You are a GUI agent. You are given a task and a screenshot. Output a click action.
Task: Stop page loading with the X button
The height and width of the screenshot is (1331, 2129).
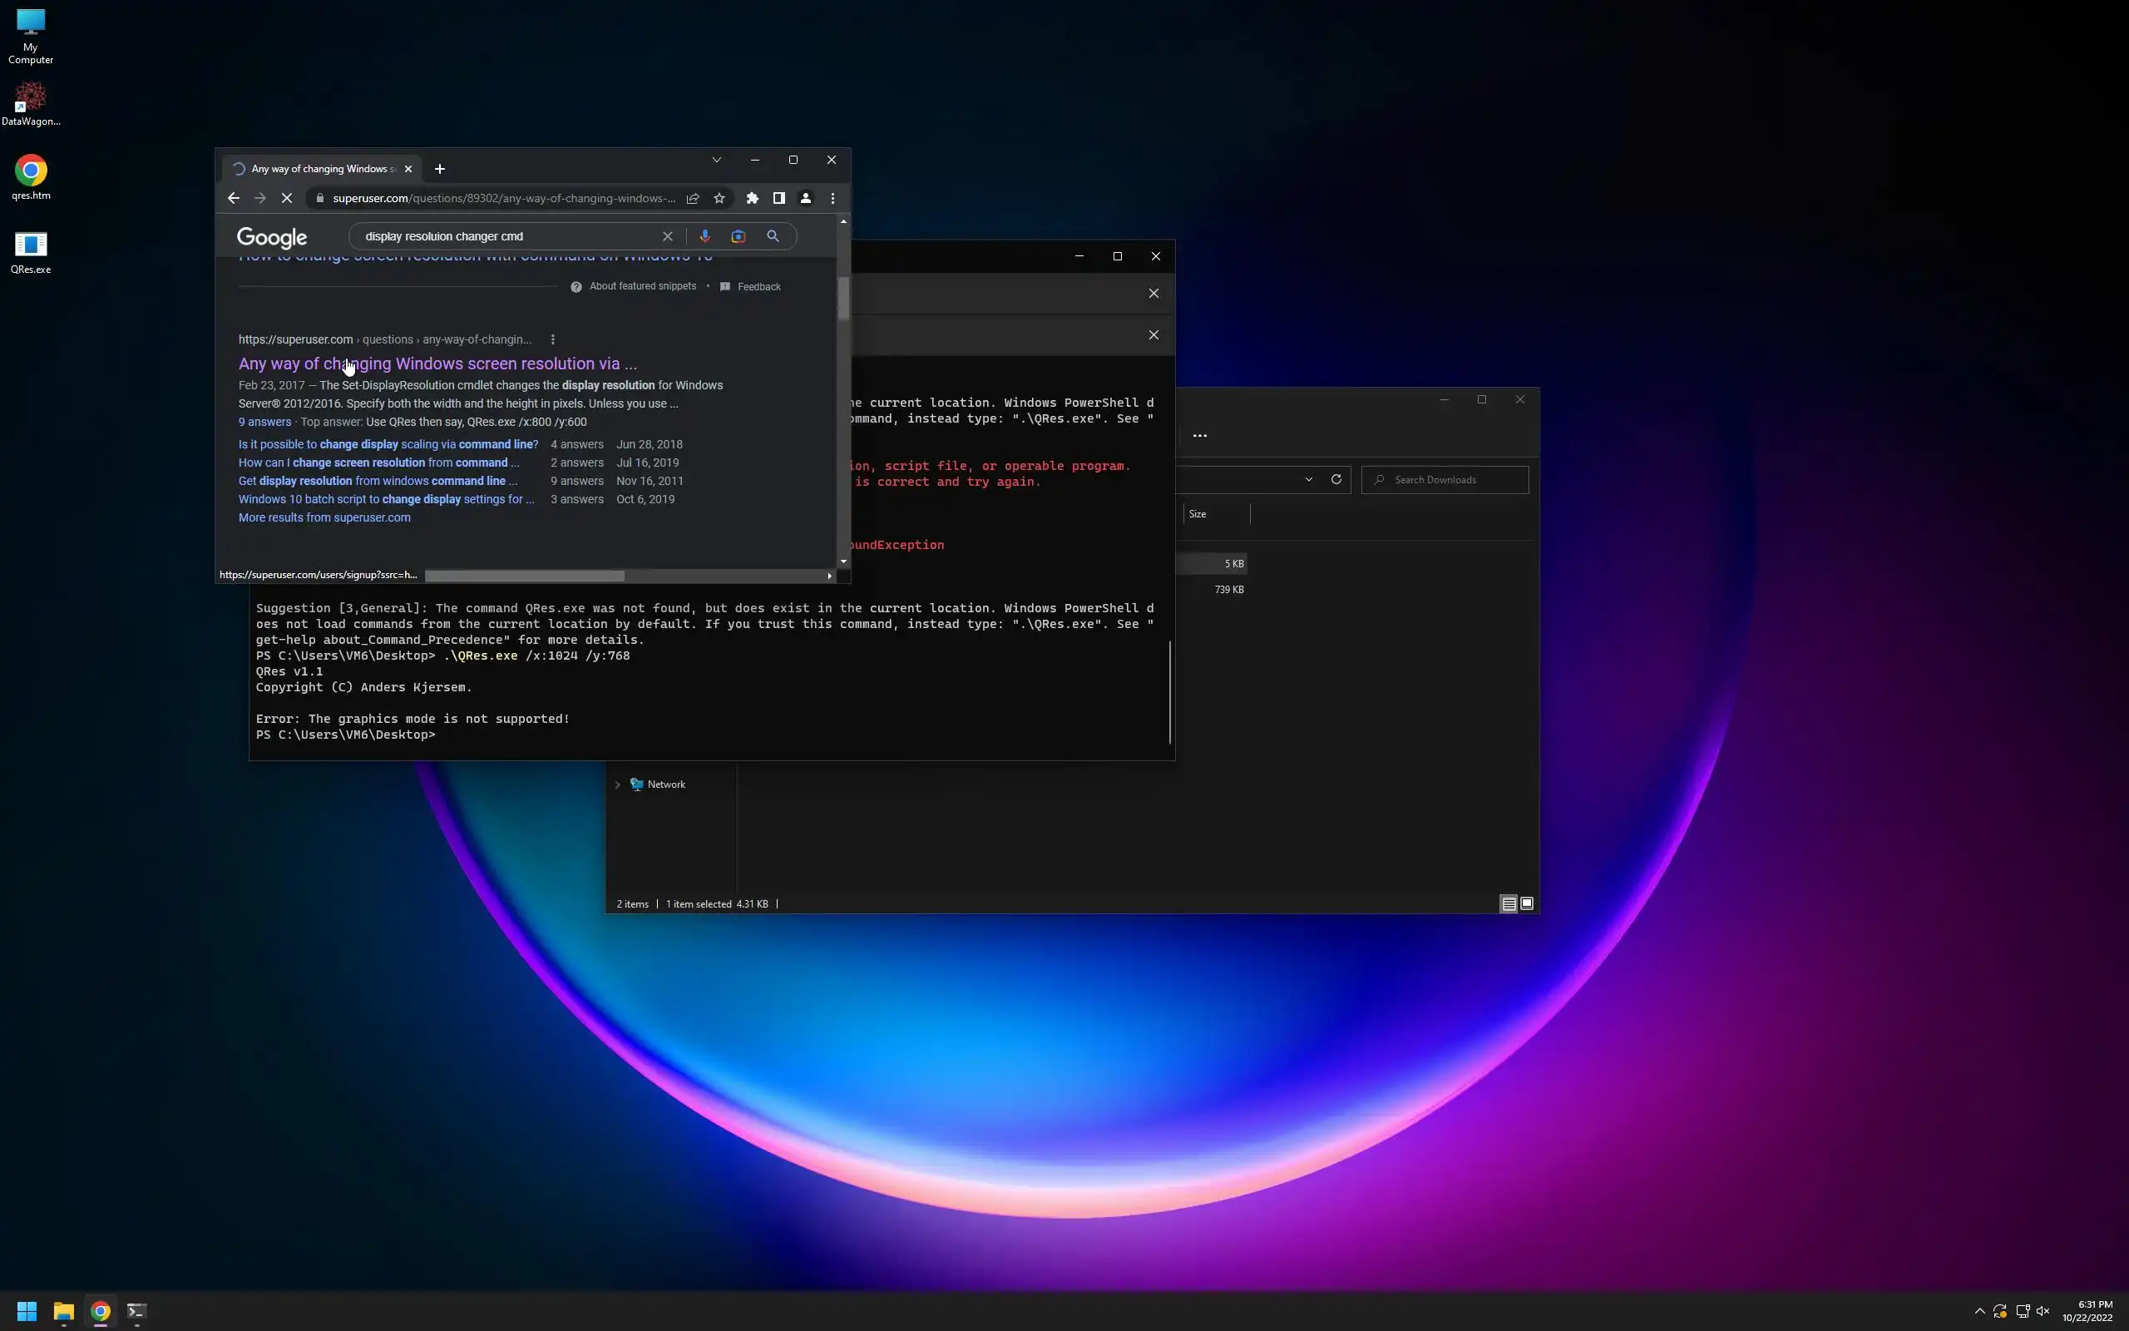click(x=287, y=198)
